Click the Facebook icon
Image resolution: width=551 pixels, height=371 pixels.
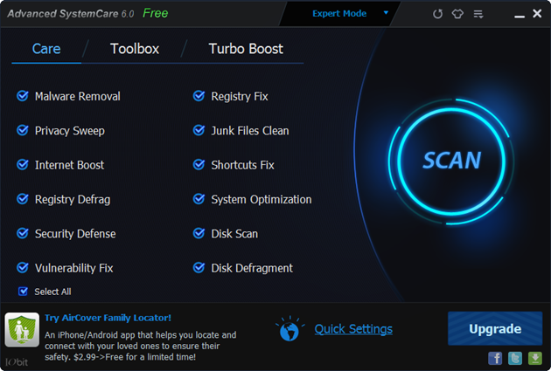click(495, 358)
